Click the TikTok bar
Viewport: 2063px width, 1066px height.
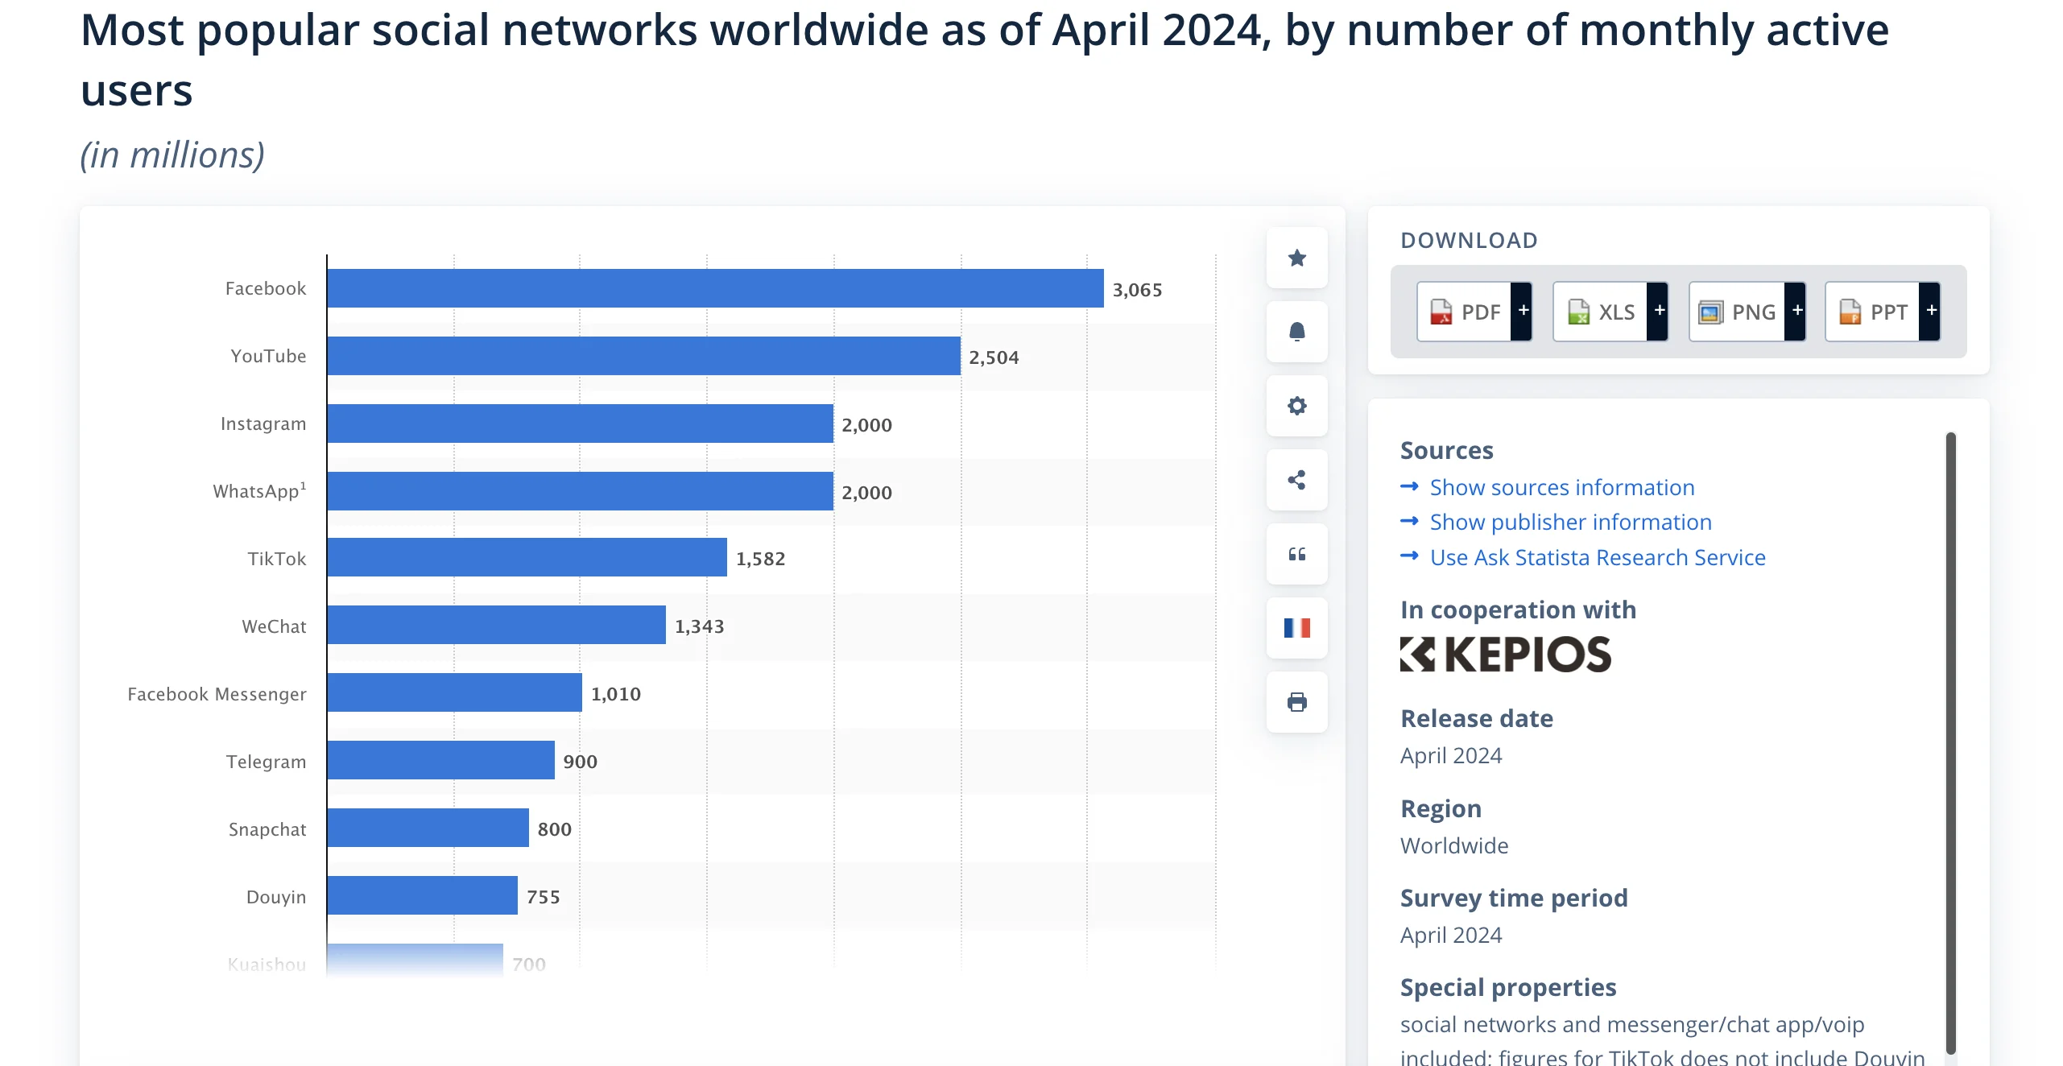pos(527,557)
